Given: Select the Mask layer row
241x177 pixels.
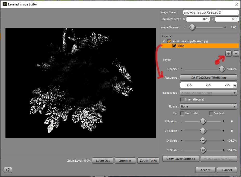Looking at the screenshot, I should [200, 46].
